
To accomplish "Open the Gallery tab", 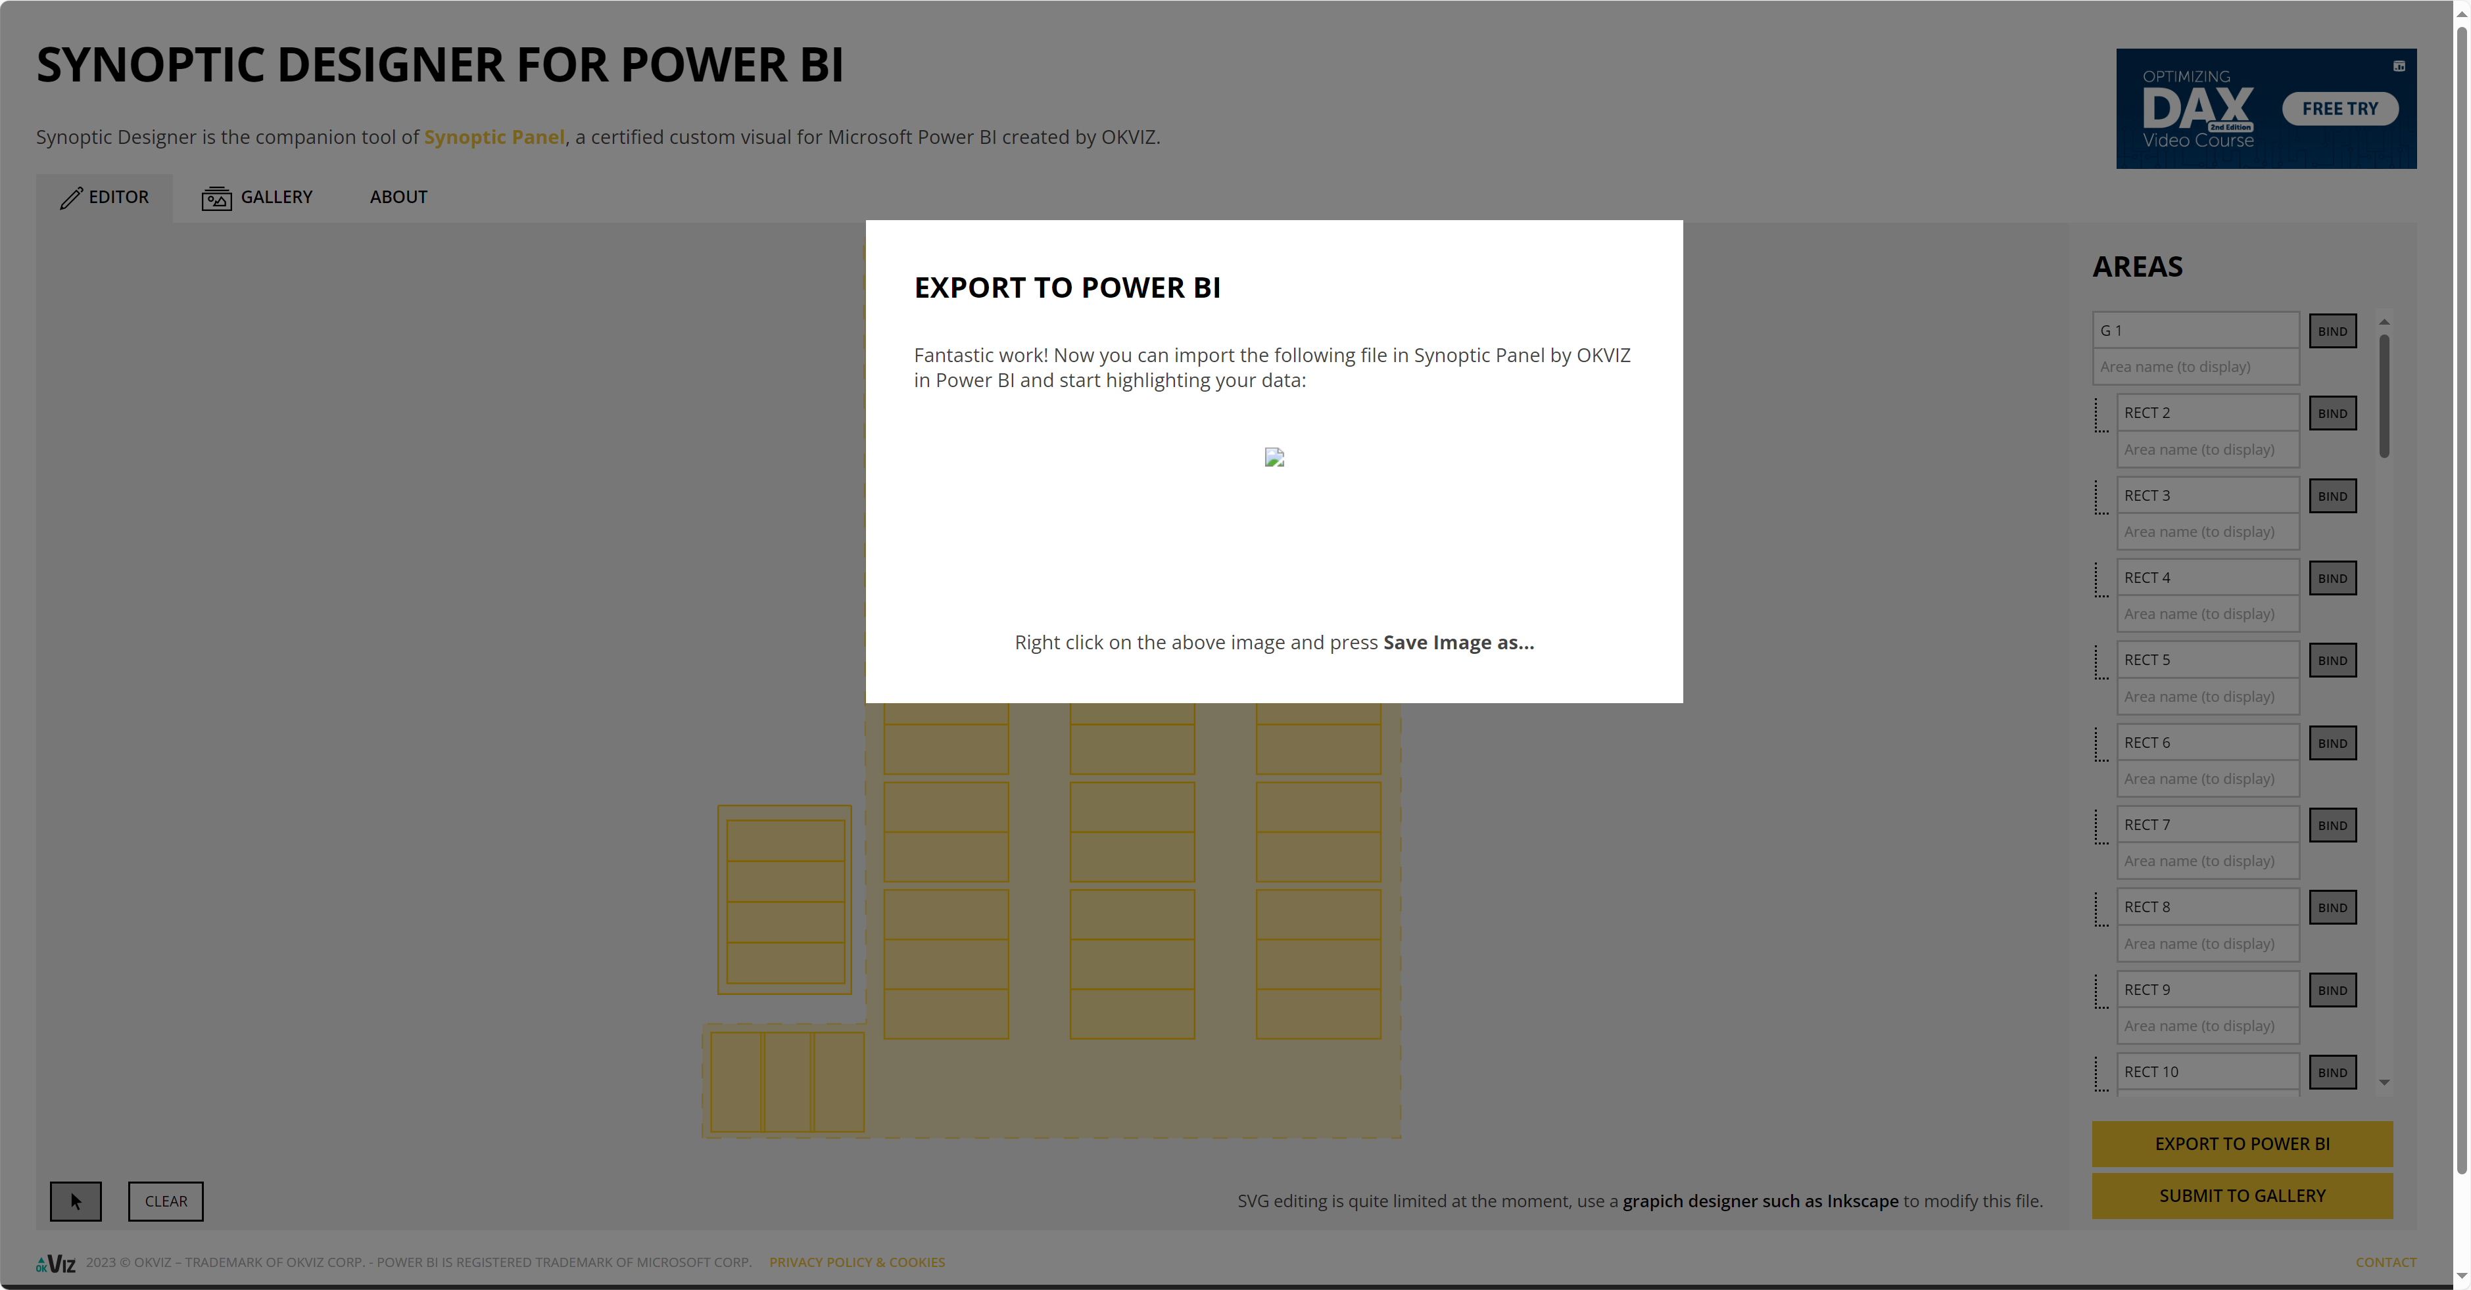I will pos(276,197).
